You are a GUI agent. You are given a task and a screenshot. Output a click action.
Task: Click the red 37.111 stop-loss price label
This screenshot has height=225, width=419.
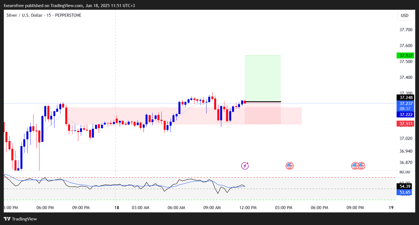point(405,124)
